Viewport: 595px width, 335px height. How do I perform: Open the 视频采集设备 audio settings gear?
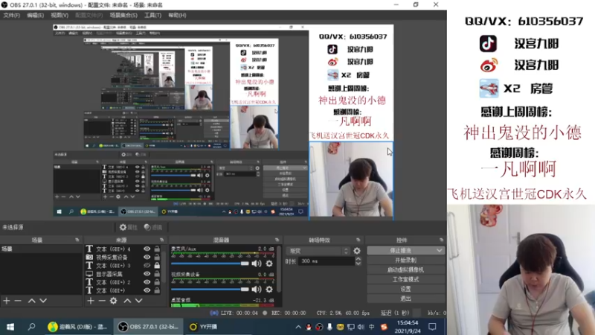(269, 289)
